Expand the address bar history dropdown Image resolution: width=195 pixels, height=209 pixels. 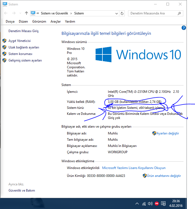coord(117,13)
